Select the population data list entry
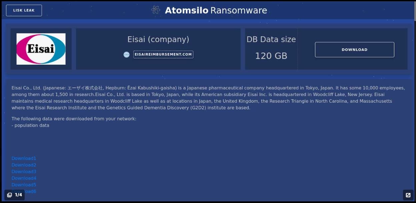 (x=30, y=125)
